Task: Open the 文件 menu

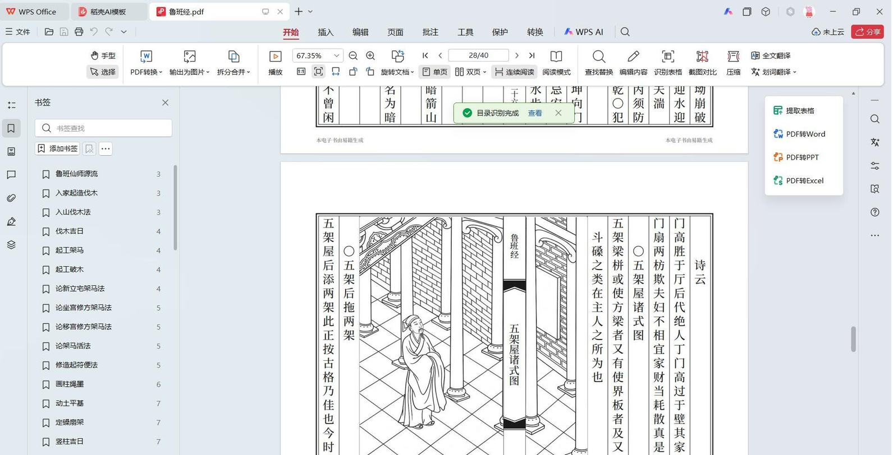Action: coord(18,32)
